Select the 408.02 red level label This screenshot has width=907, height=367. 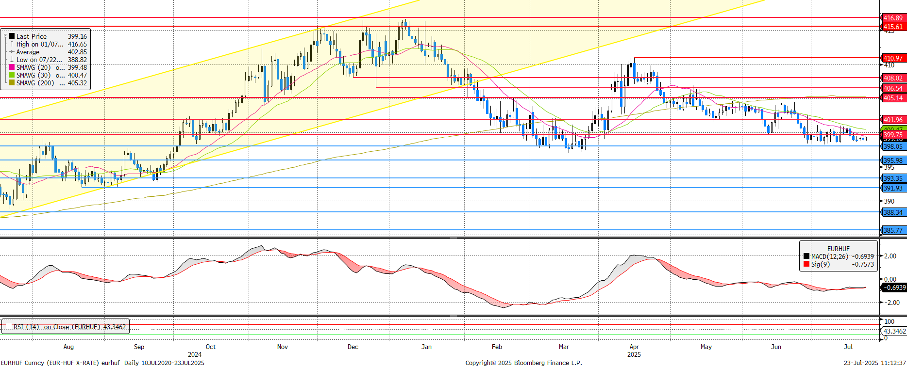coord(893,78)
